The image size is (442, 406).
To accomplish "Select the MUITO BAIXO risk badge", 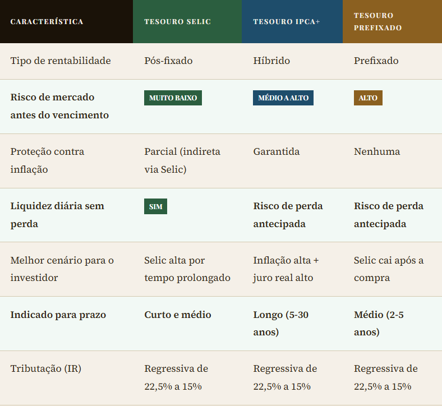I will pyautogui.click(x=173, y=98).
